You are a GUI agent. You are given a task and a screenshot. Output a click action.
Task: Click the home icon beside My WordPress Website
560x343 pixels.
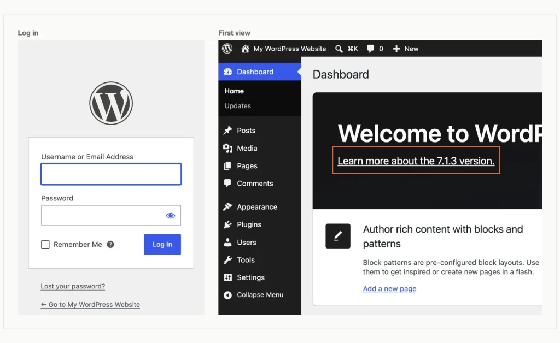(245, 49)
